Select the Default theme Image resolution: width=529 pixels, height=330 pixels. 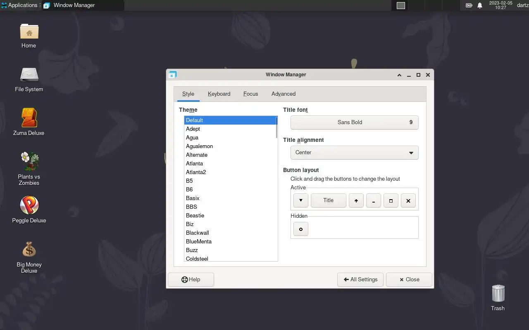230,120
